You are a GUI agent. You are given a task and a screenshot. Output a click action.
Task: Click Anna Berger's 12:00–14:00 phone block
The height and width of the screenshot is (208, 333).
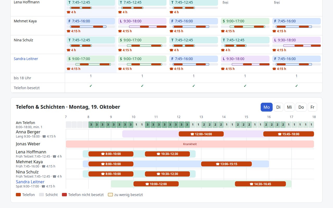point(201,134)
